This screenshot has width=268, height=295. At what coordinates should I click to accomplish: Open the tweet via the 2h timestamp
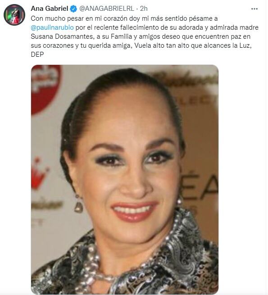[144, 9]
